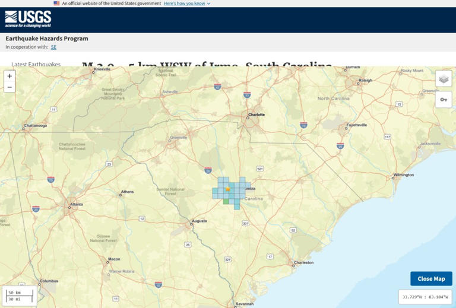Click the USGS logo

tap(28, 19)
